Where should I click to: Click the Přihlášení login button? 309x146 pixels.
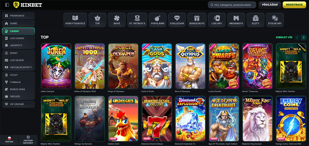[x=270, y=5]
